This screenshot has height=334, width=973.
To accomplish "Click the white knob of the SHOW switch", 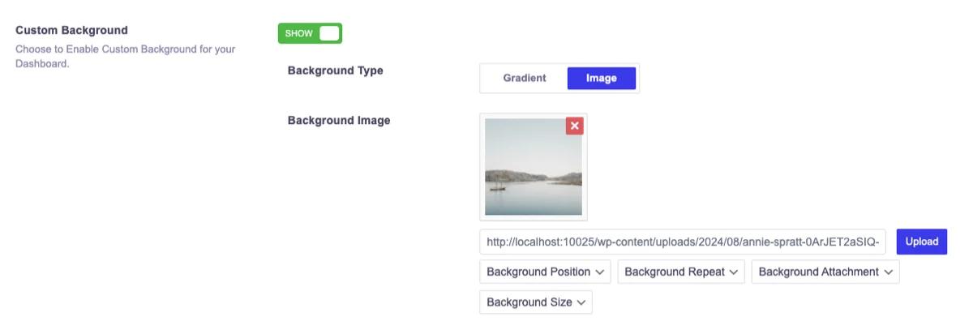I will pyautogui.click(x=328, y=33).
